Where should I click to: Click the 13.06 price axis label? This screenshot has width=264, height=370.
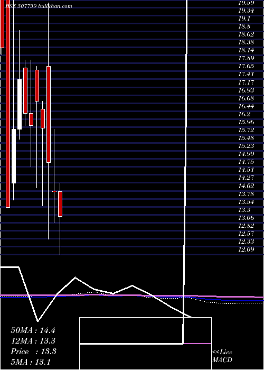tap(246, 218)
